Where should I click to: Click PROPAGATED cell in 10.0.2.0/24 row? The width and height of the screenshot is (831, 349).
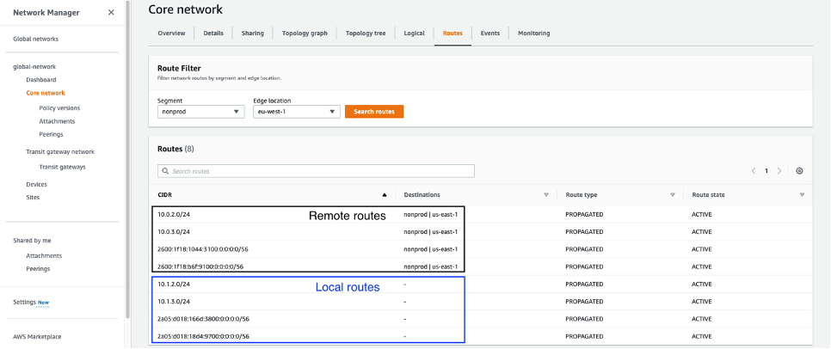coord(585,215)
